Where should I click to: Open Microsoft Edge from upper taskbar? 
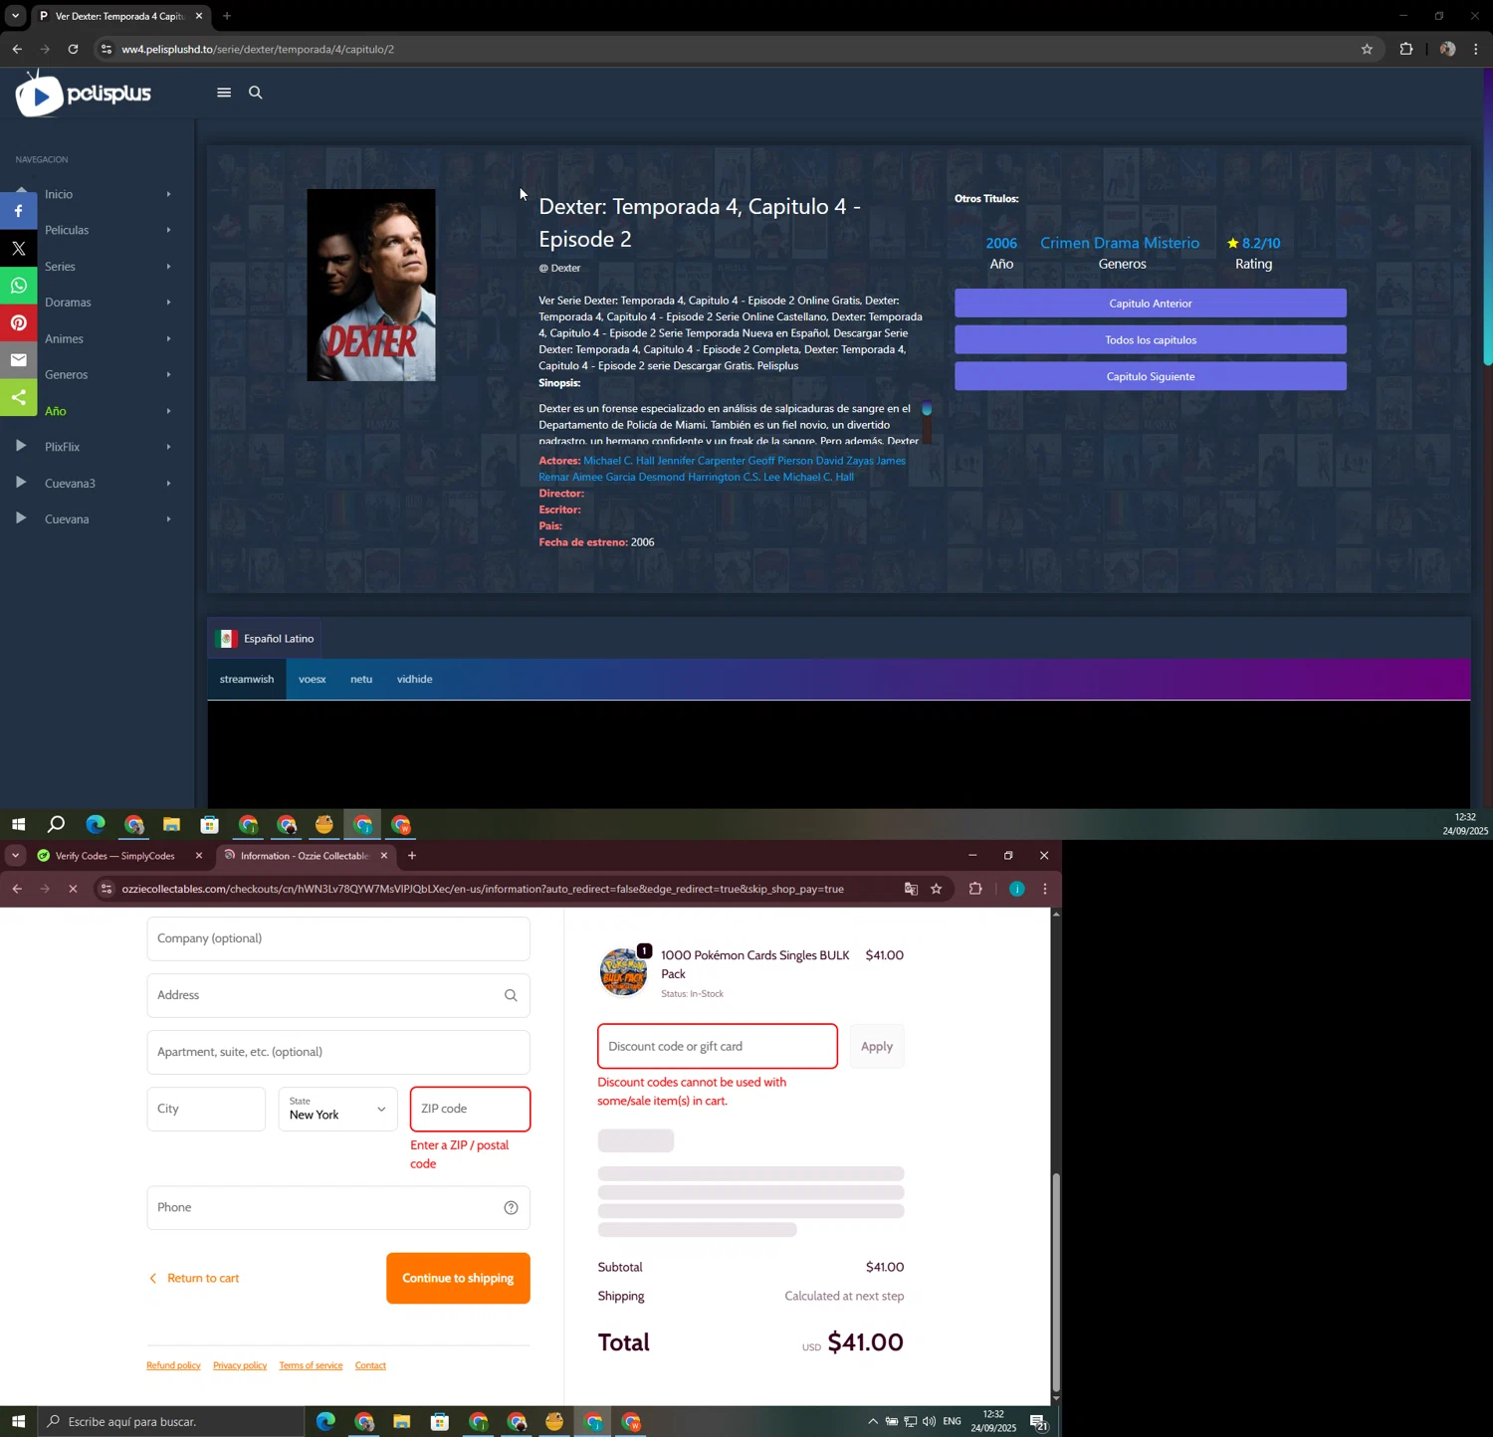96,825
